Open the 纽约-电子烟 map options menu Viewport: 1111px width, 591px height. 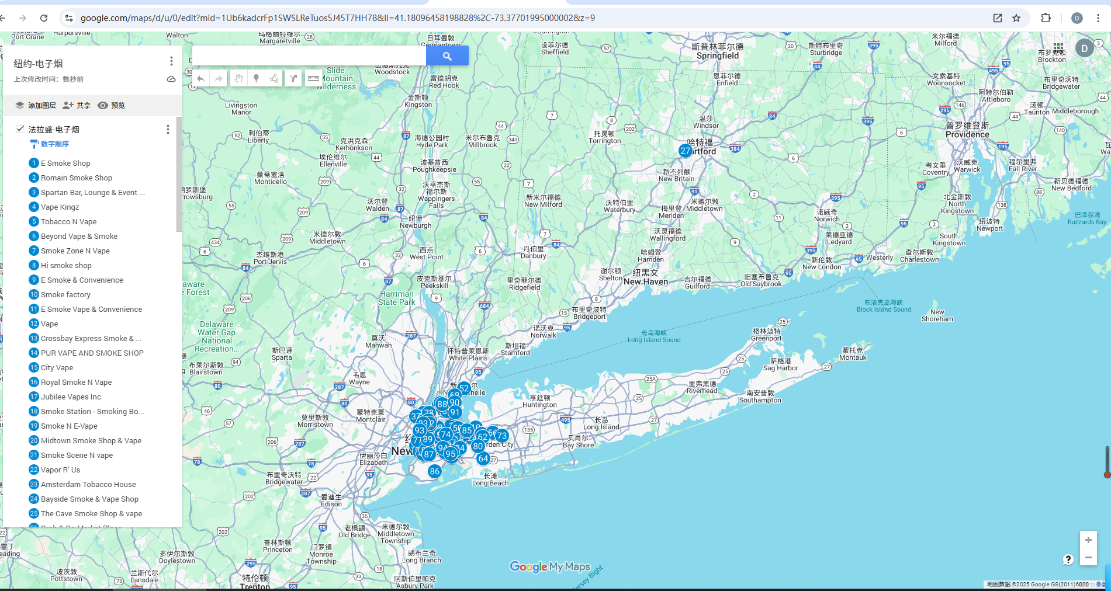[x=171, y=61]
